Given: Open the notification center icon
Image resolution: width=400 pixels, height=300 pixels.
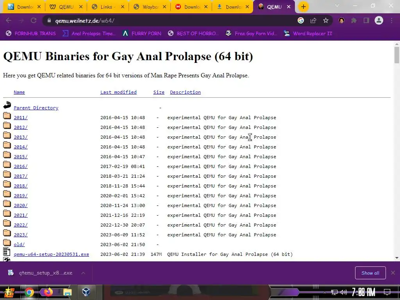Looking at the screenshot, I should tap(387, 292).
